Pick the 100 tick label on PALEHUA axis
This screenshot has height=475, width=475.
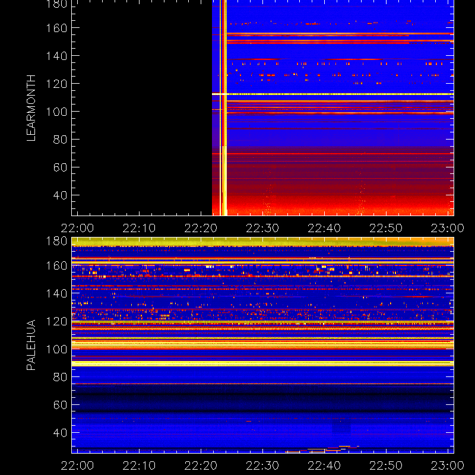coord(56,349)
